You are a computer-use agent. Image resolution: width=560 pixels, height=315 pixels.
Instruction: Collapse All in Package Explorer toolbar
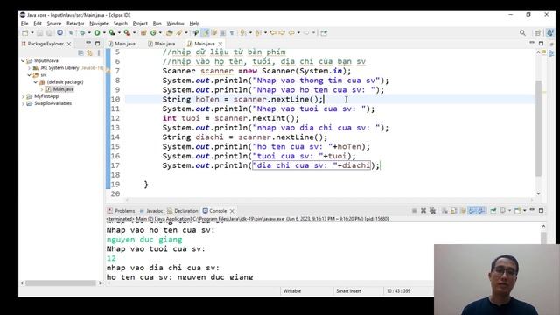pyautogui.click(x=81, y=52)
